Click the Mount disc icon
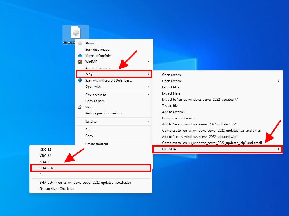Viewport: 289px width, 216px height. coord(80,43)
